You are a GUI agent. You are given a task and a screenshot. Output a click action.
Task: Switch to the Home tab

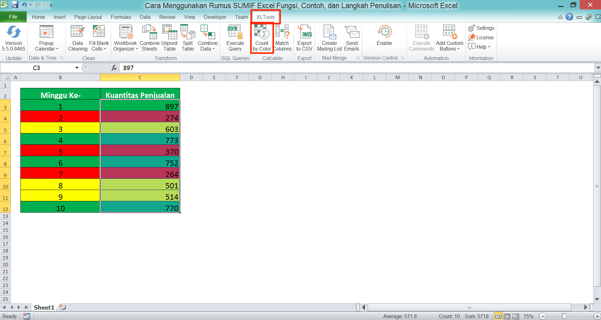click(38, 17)
